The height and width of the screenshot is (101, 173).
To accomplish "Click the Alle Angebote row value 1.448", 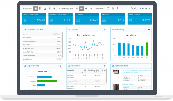I will 59,37.
